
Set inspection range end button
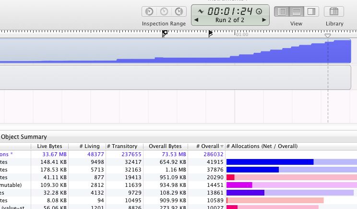179,12
